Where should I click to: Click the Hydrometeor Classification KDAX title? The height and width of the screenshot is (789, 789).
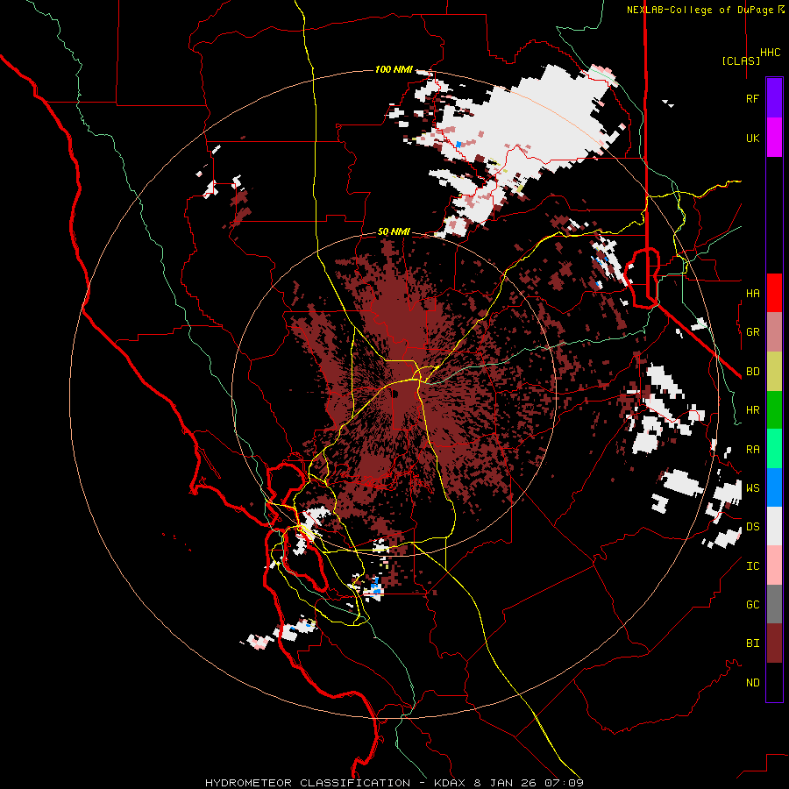point(394,783)
